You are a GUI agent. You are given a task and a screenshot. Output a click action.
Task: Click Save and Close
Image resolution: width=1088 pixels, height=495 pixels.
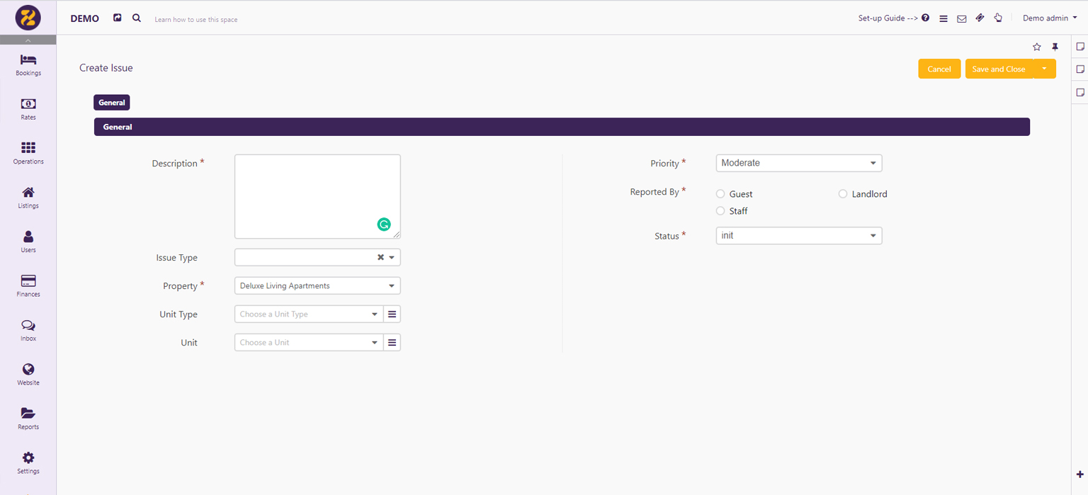click(x=999, y=69)
